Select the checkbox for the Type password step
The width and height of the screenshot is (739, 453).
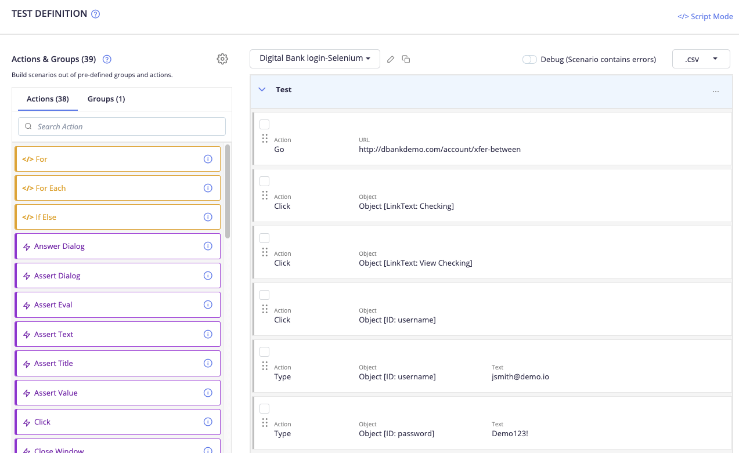pos(264,408)
